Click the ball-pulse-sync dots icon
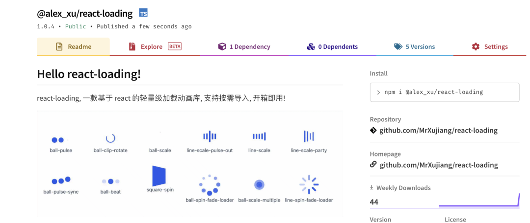530x223 pixels. (61, 180)
